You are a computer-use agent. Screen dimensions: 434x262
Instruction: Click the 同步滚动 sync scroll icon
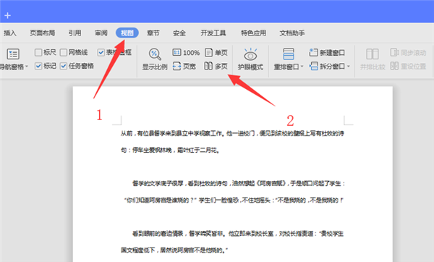394,52
